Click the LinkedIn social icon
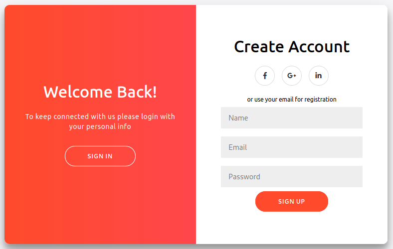 [319, 76]
